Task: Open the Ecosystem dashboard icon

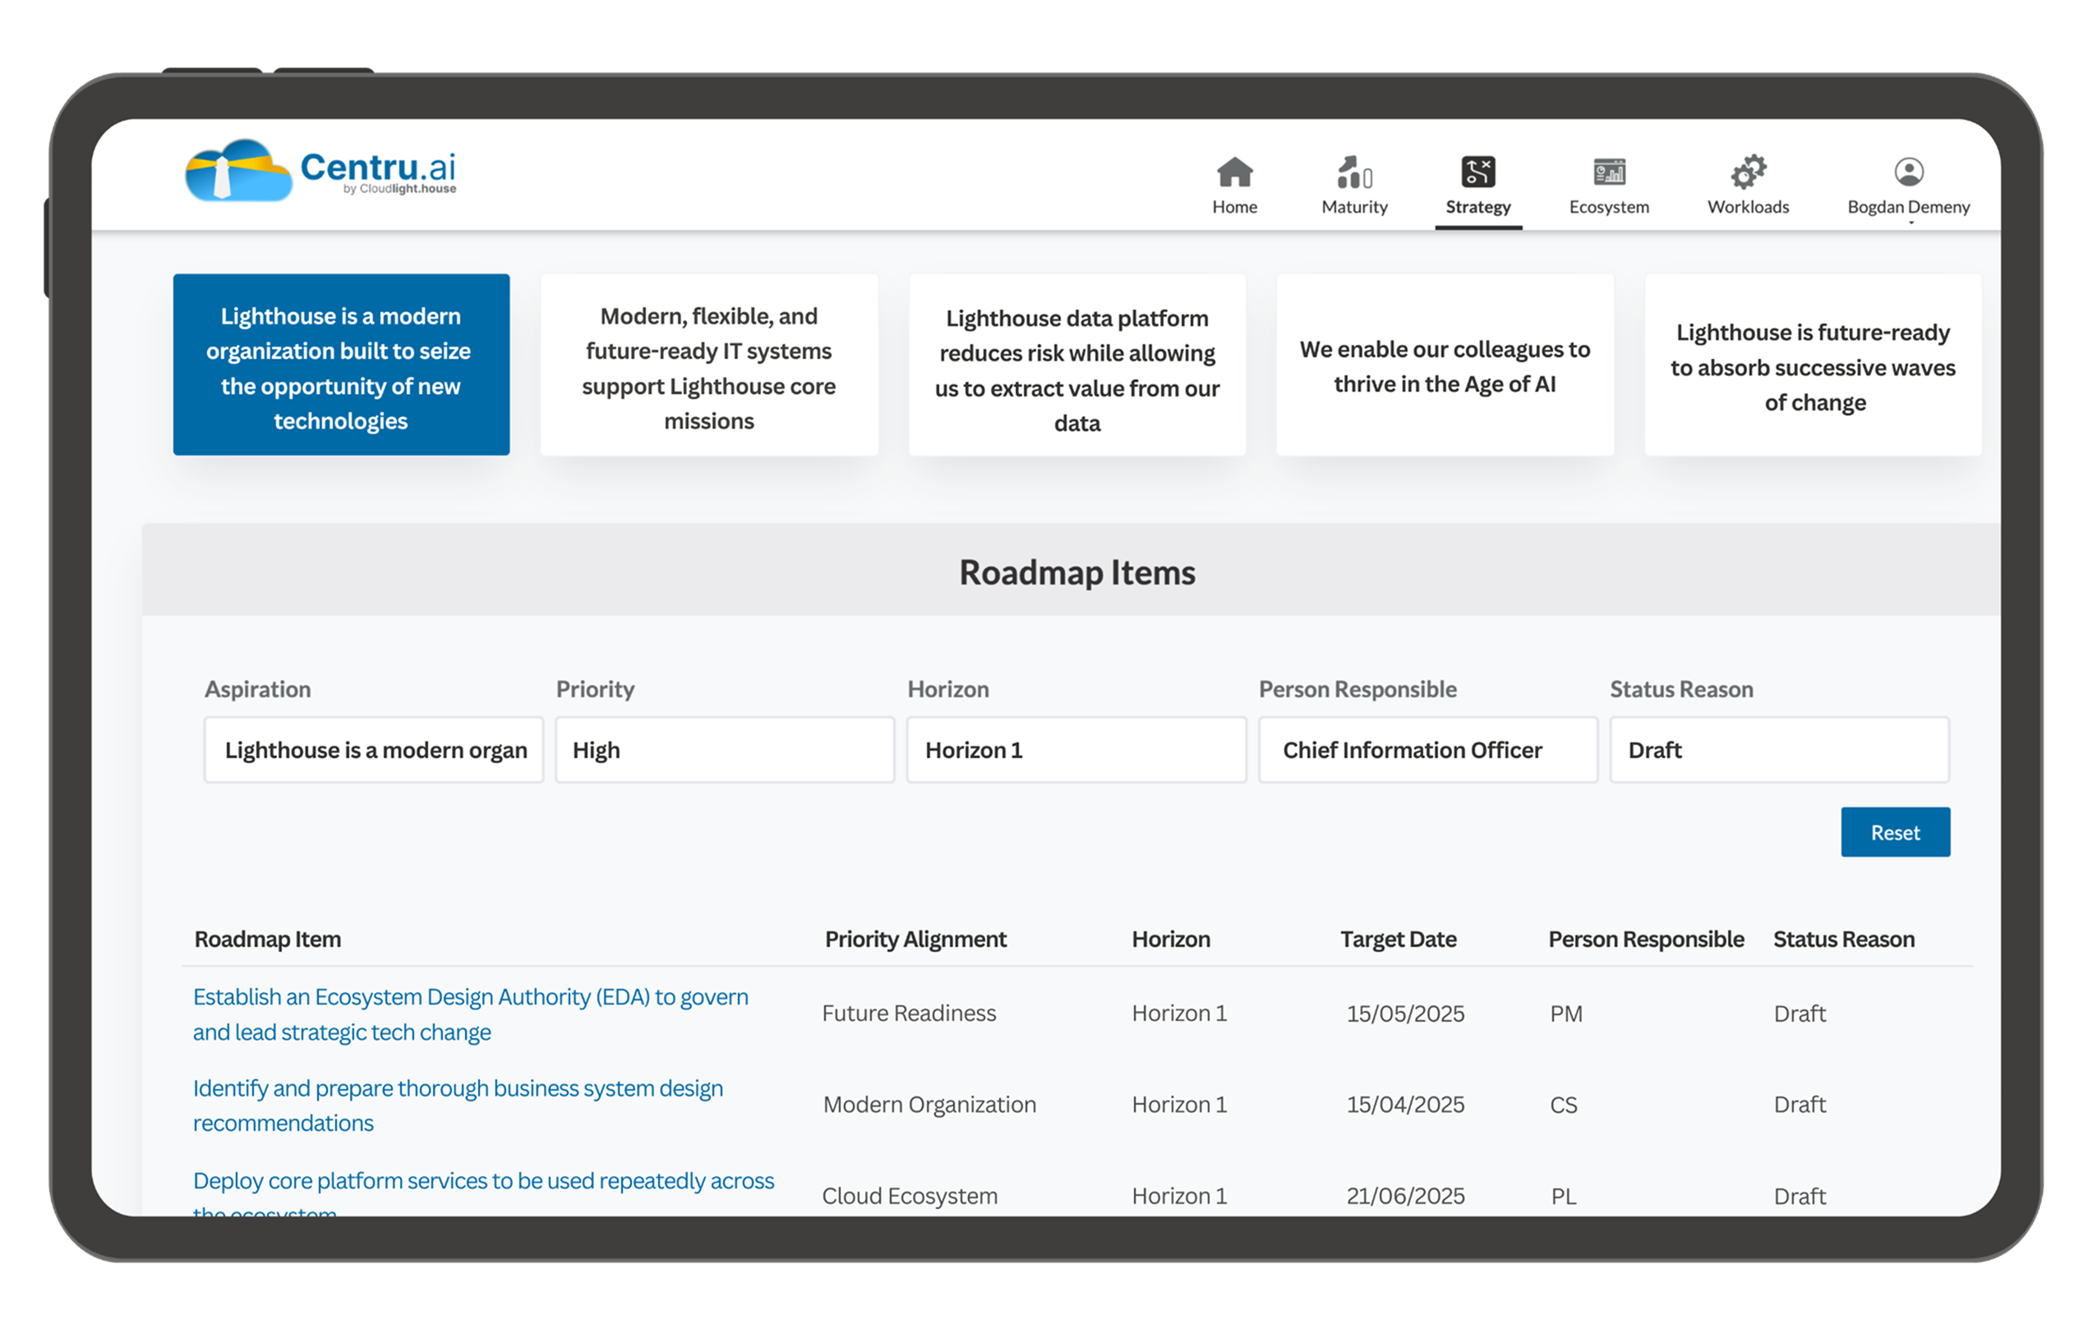Action: click(x=1608, y=172)
